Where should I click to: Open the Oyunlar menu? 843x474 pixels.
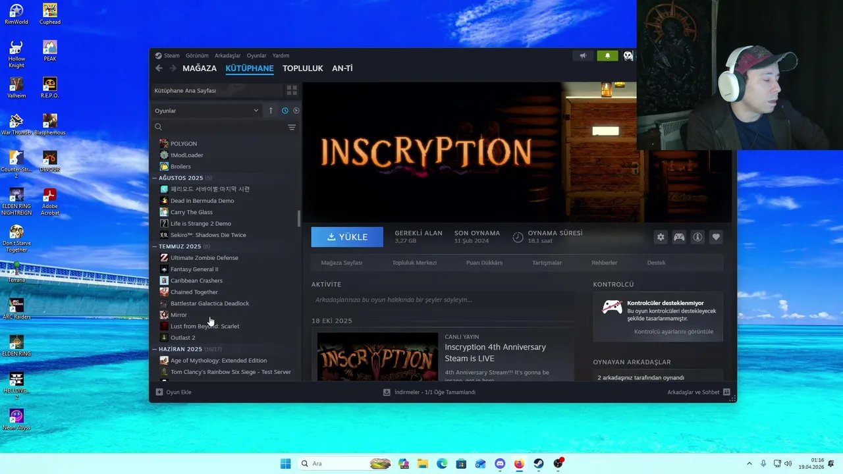click(x=257, y=56)
